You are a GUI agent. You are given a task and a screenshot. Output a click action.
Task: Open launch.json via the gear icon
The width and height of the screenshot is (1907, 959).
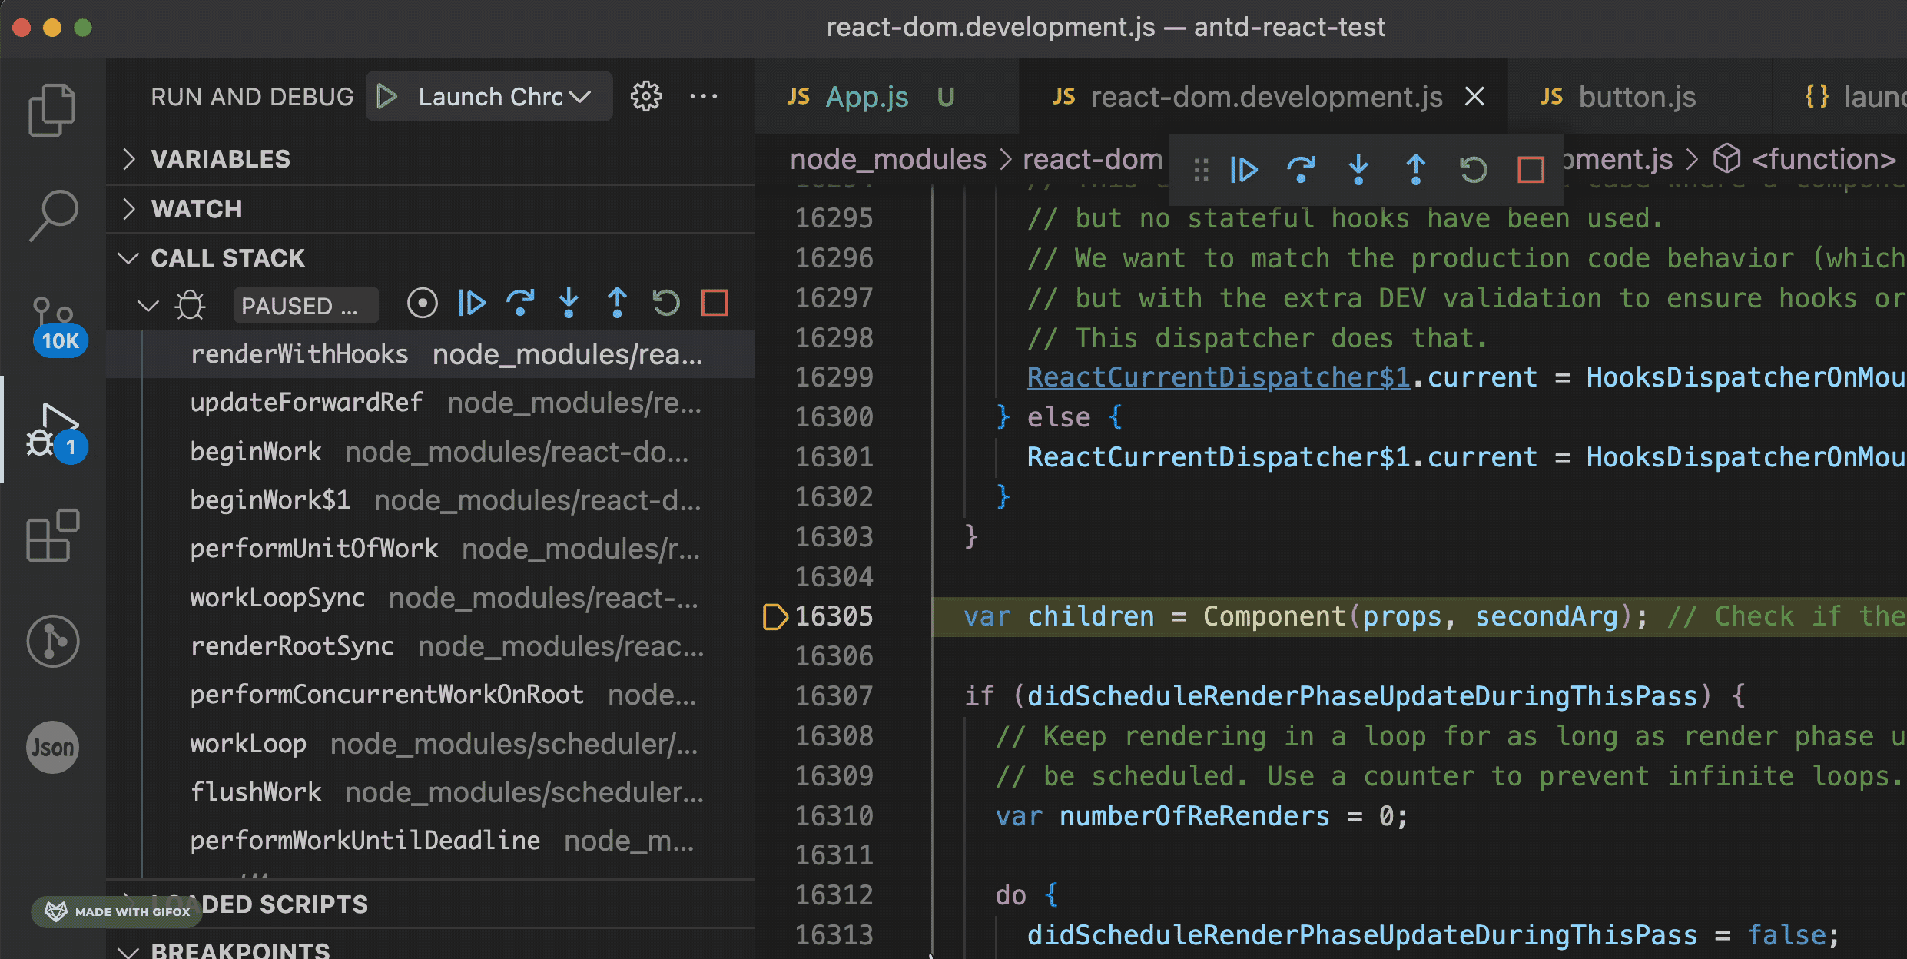645,97
